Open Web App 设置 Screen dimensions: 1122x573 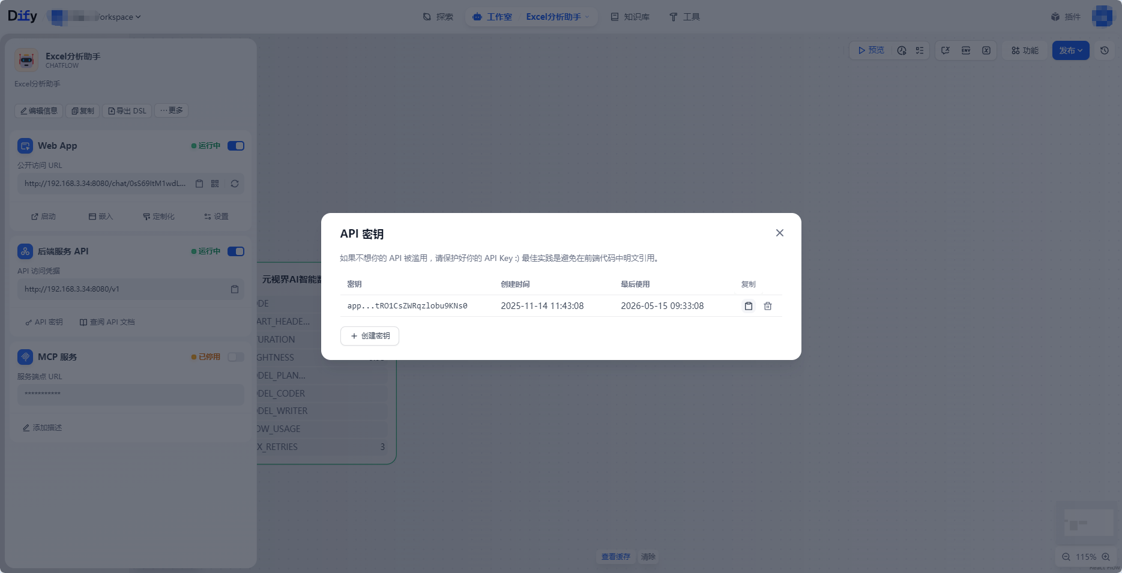coord(216,217)
